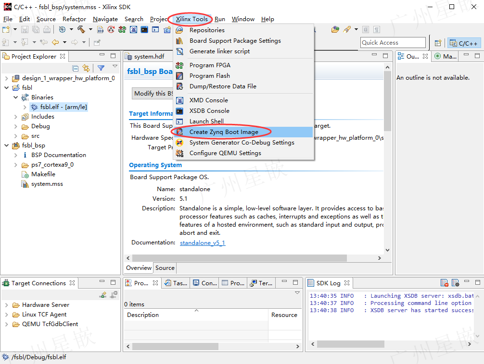The height and width of the screenshot is (364, 484).
Task: Collapse the fsbl_bsp project tree
Action: pyautogui.click(x=6, y=146)
